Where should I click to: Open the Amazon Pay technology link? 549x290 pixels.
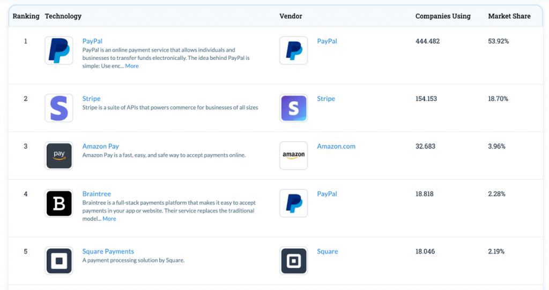click(x=100, y=147)
